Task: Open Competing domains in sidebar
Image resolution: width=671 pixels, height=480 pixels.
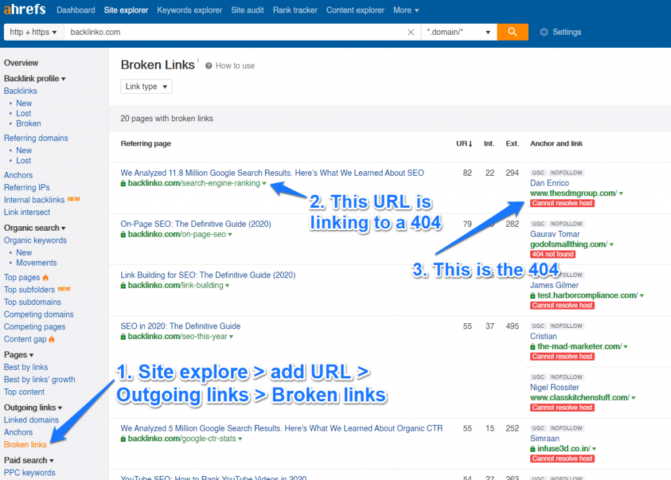Action: click(39, 314)
